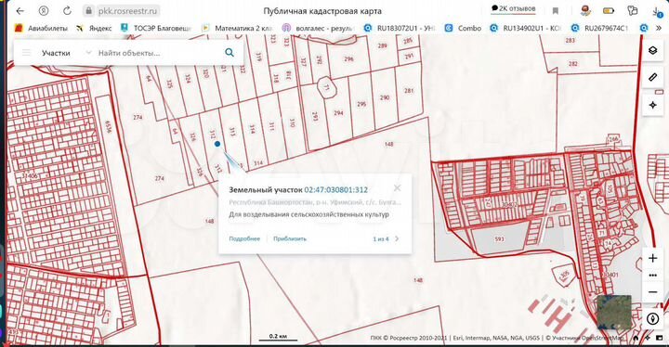The width and height of the screenshot is (669, 347).
Task: Go to next result with the 1 из 4 chevron
Action: tap(397, 238)
